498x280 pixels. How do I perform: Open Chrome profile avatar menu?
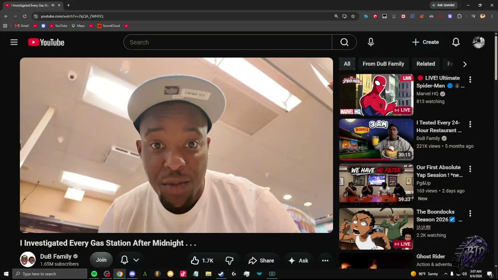click(483, 16)
